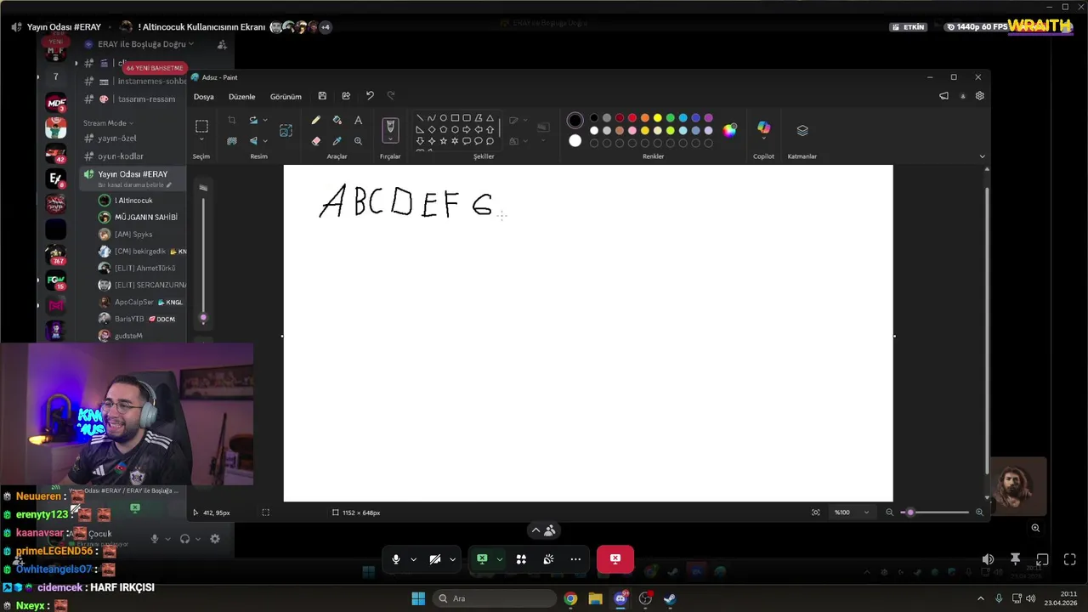Open the selection options chevron under Seçim
The width and height of the screenshot is (1088, 612).
tap(201, 140)
